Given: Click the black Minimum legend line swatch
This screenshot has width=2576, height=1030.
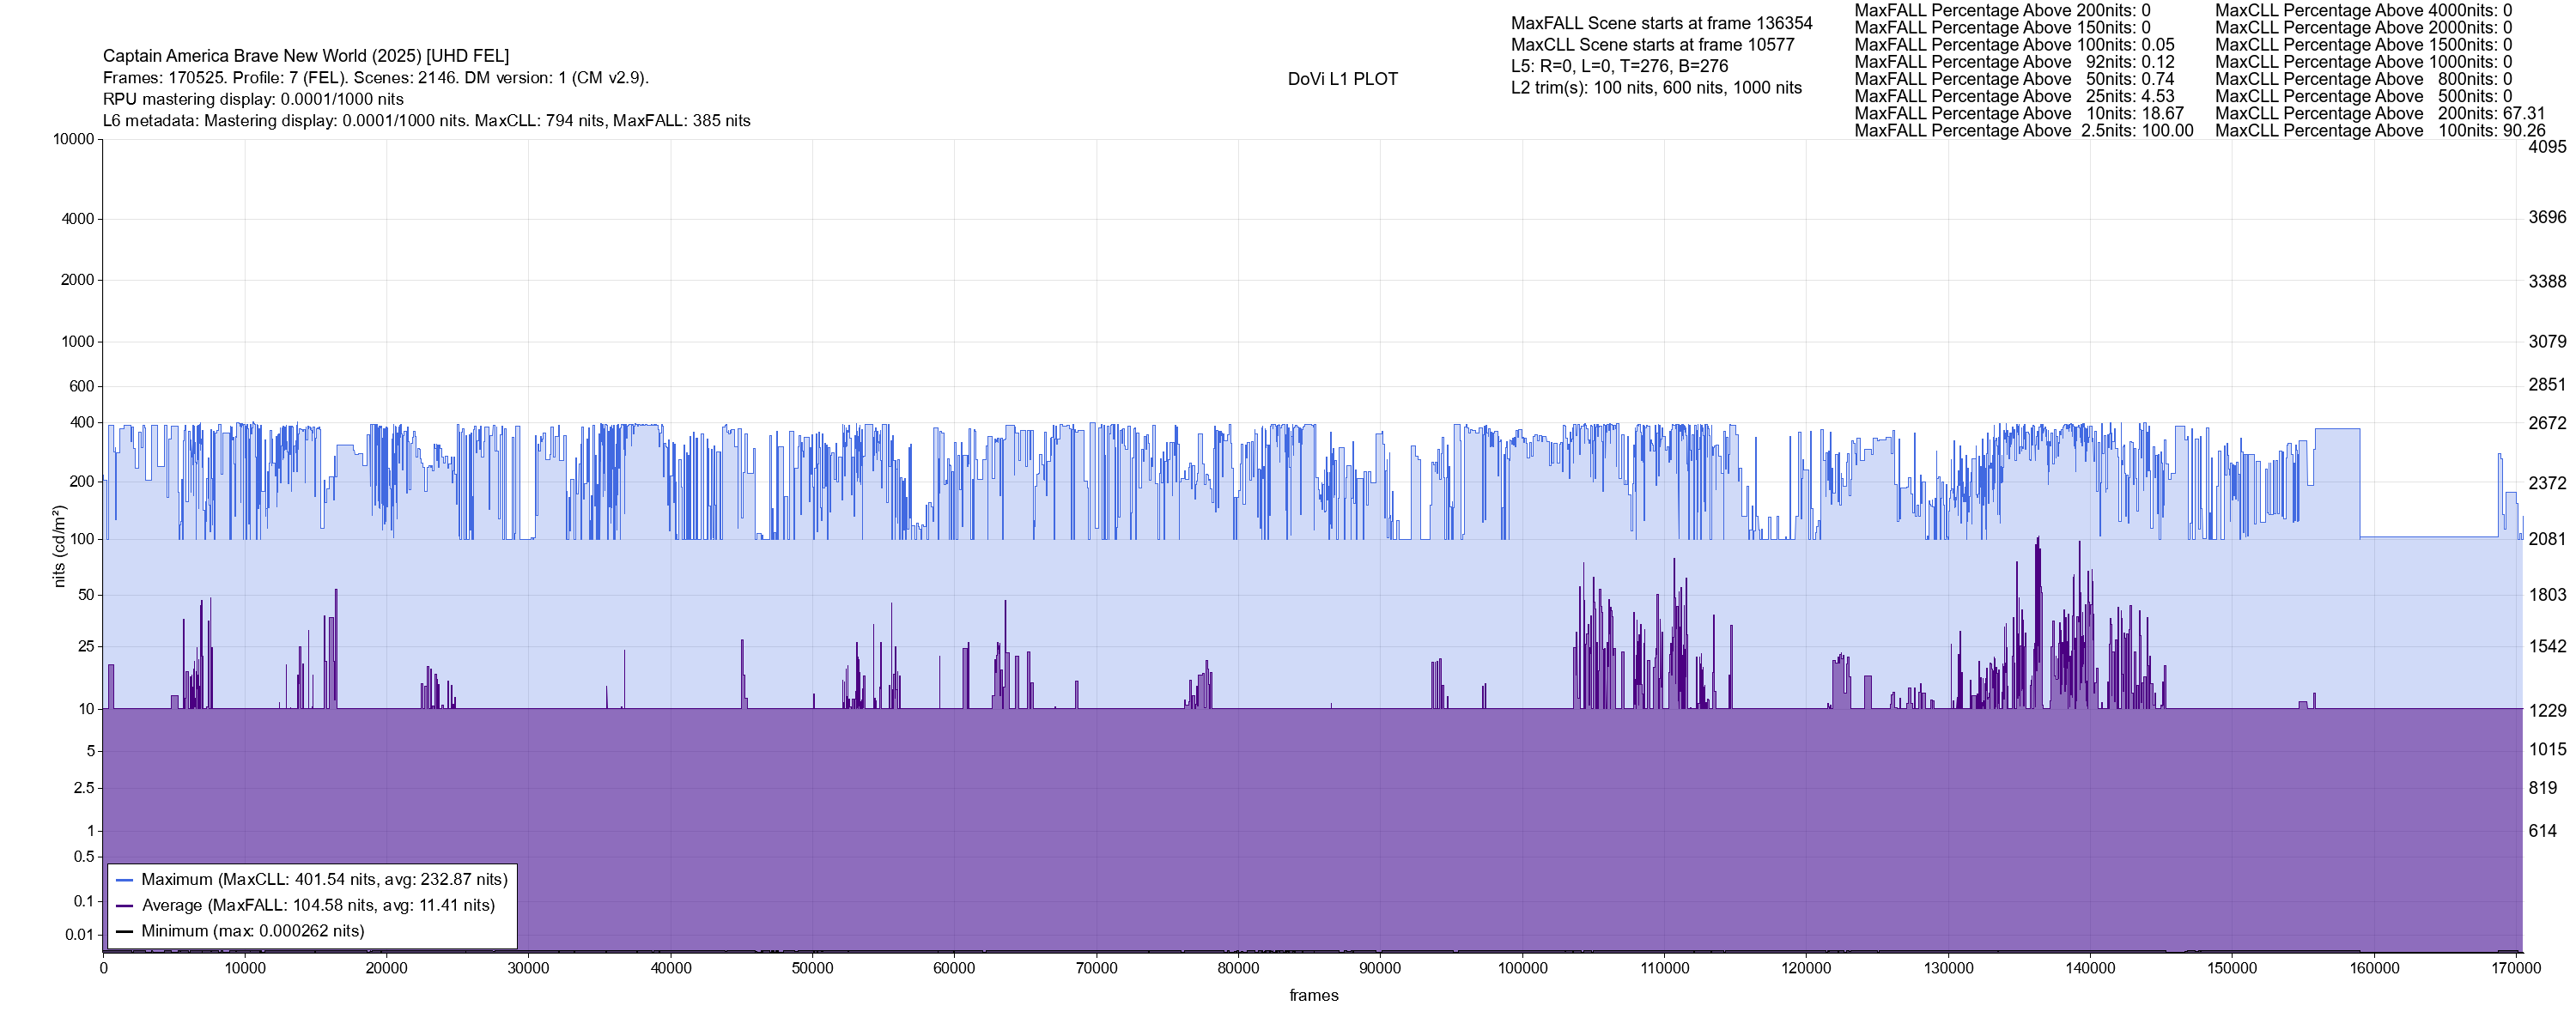Looking at the screenshot, I should pyautogui.click(x=125, y=931).
